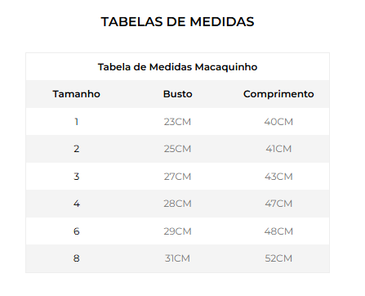The width and height of the screenshot is (365, 296).
Task: Select size 1 in the Tamanho column
Action: (x=77, y=122)
